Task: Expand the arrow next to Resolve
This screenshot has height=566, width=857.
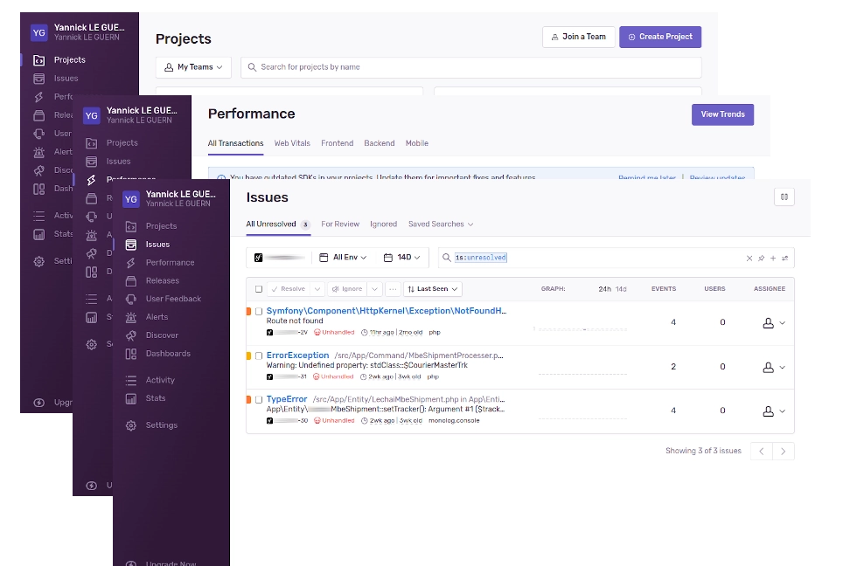Action: (x=317, y=289)
